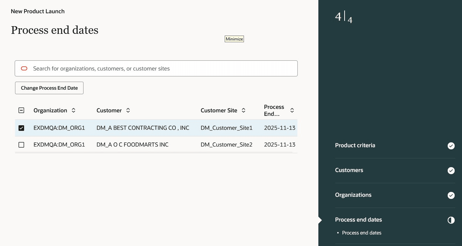Sort the Process End column descending
This screenshot has height=246, width=462.
292,112
